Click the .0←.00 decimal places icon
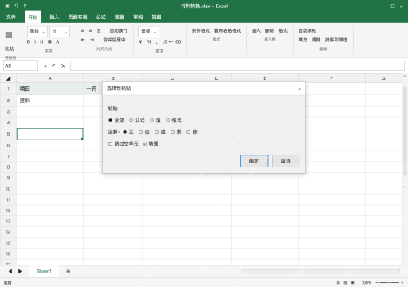The height and width of the screenshot is (287, 408). (x=172, y=41)
